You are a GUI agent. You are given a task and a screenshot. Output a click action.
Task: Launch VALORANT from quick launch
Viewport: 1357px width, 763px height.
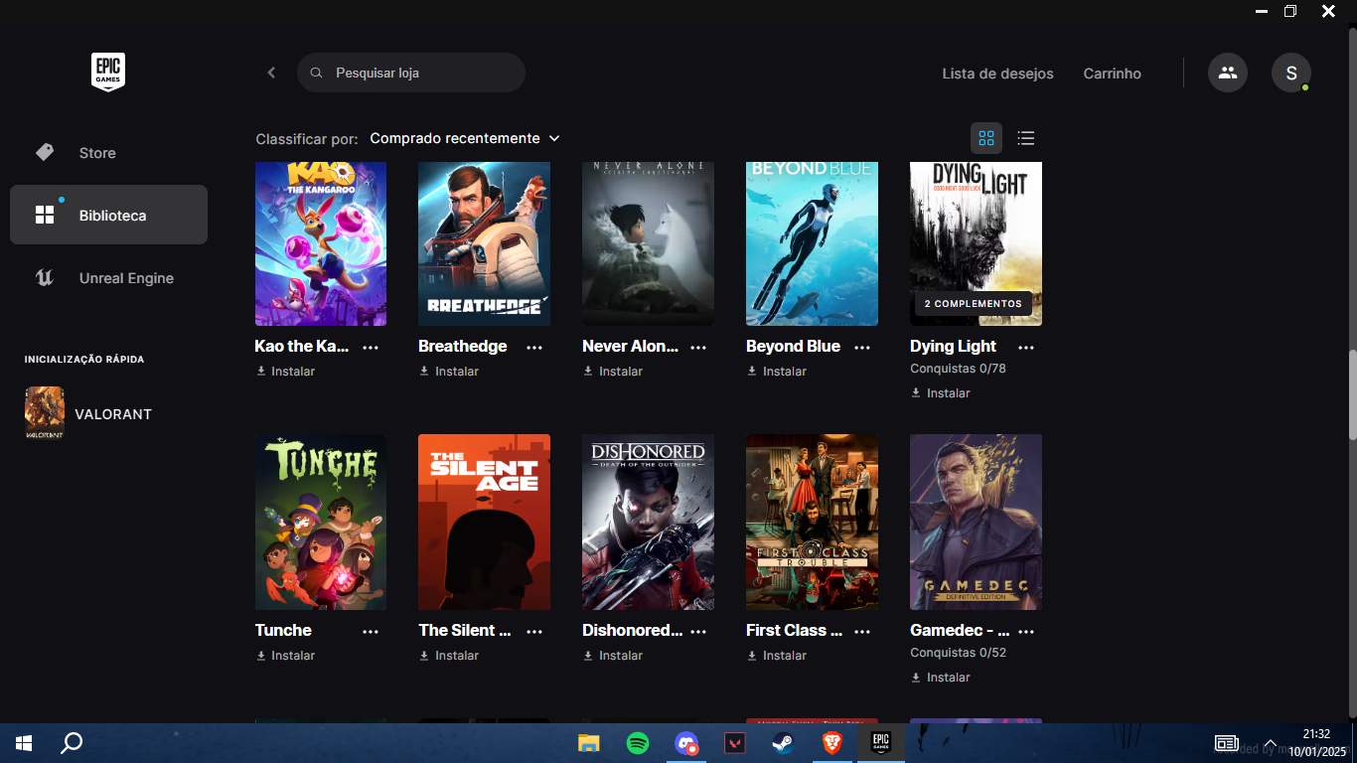tap(88, 413)
